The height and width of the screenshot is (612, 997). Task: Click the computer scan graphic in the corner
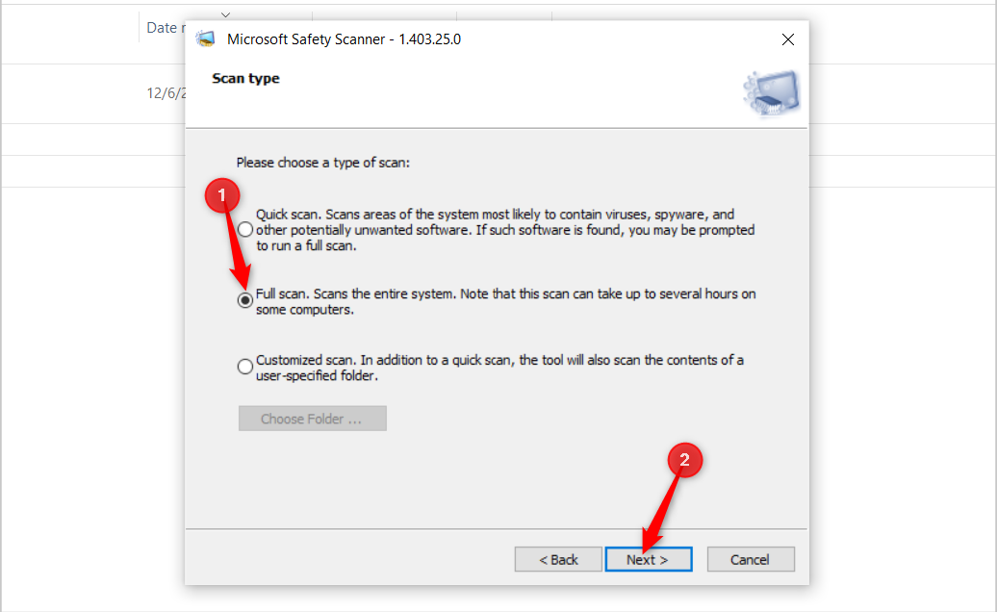click(x=770, y=93)
